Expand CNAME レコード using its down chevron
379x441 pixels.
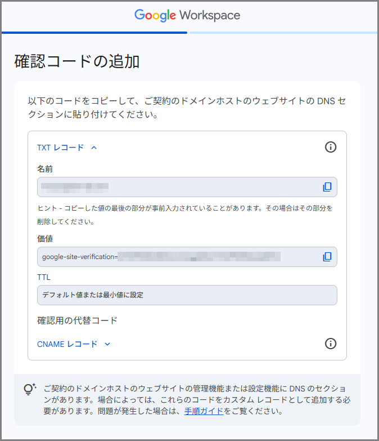(x=107, y=344)
